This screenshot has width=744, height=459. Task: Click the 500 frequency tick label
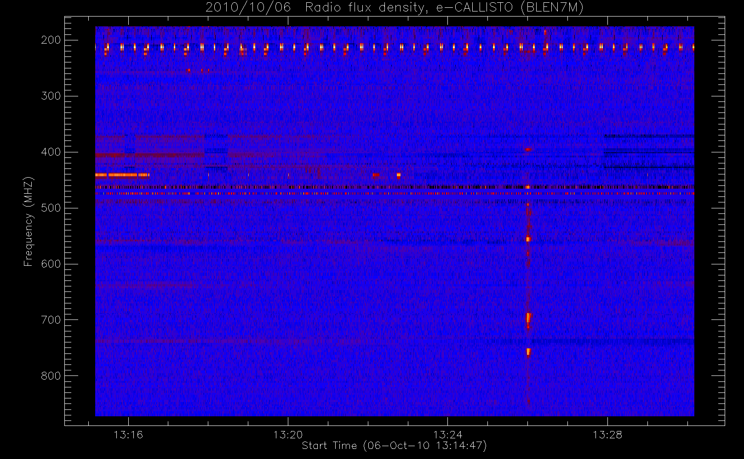click(x=51, y=208)
